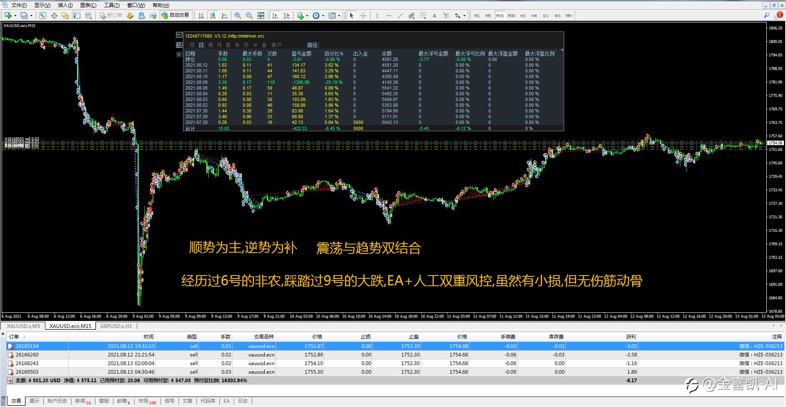The image size is (786, 408).
Task: Open the MetaEditor yellow book icon
Action: (130, 16)
